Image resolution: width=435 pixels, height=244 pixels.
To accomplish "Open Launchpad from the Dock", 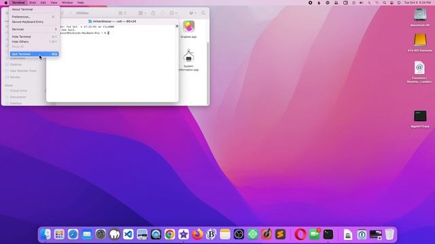I will (x=59, y=235).
